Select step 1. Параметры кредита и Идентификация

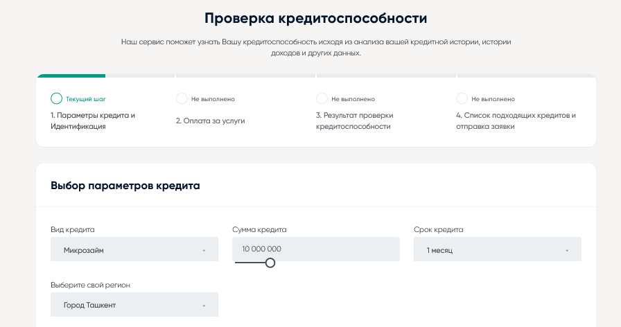tap(93, 121)
